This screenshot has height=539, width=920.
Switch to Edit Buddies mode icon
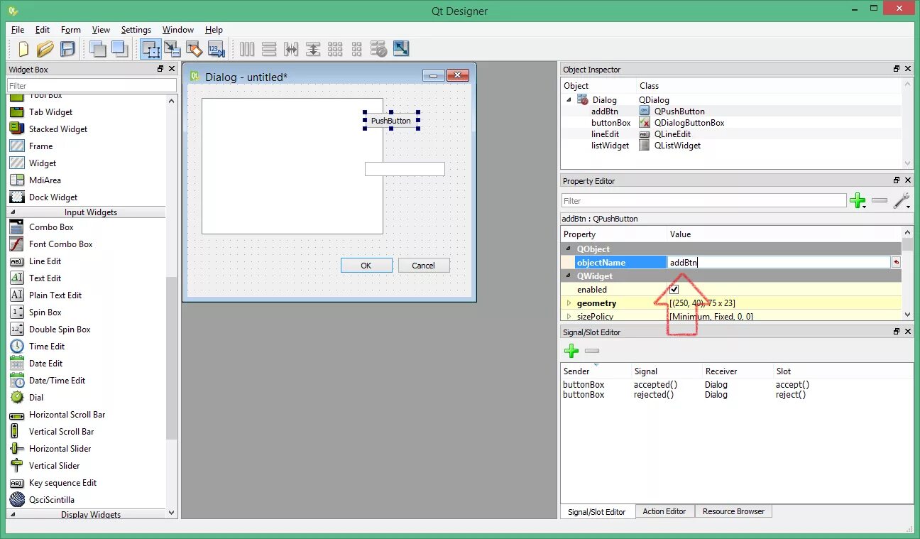(x=195, y=49)
